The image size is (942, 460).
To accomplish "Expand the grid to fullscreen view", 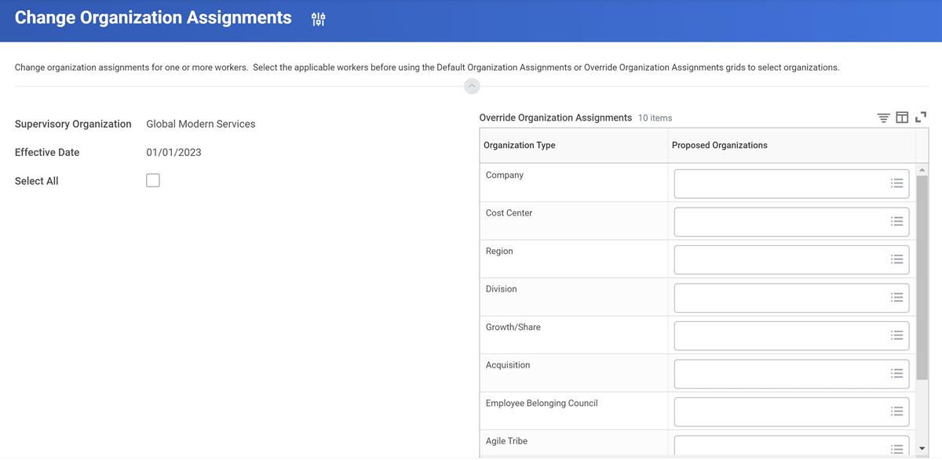I will [x=921, y=118].
